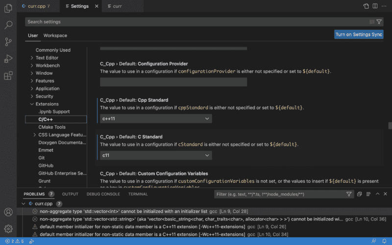The height and width of the screenshot is (245, 392).
Task: Open the Explorer view in activity bar
Action: point(8,8)
